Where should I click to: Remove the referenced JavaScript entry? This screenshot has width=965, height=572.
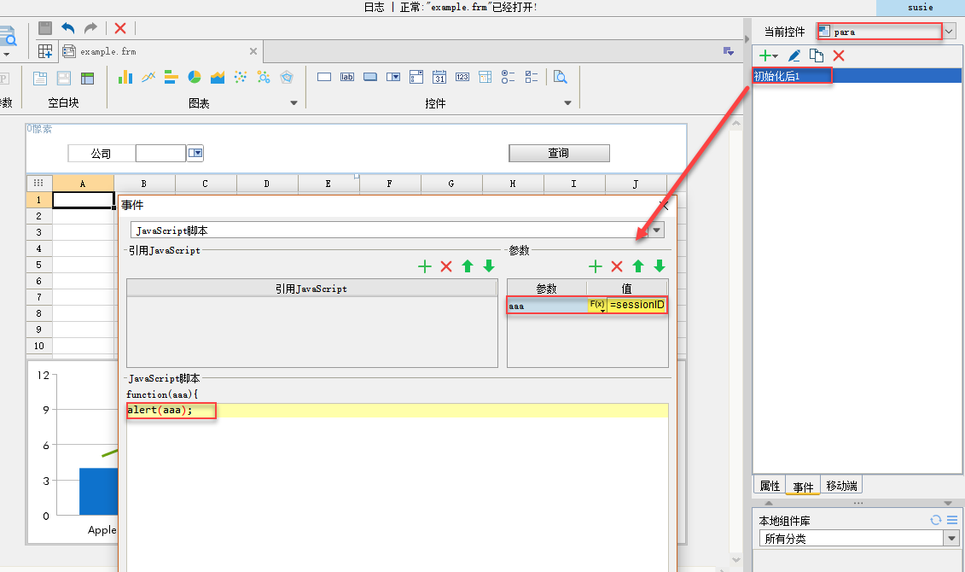point(446,266)
